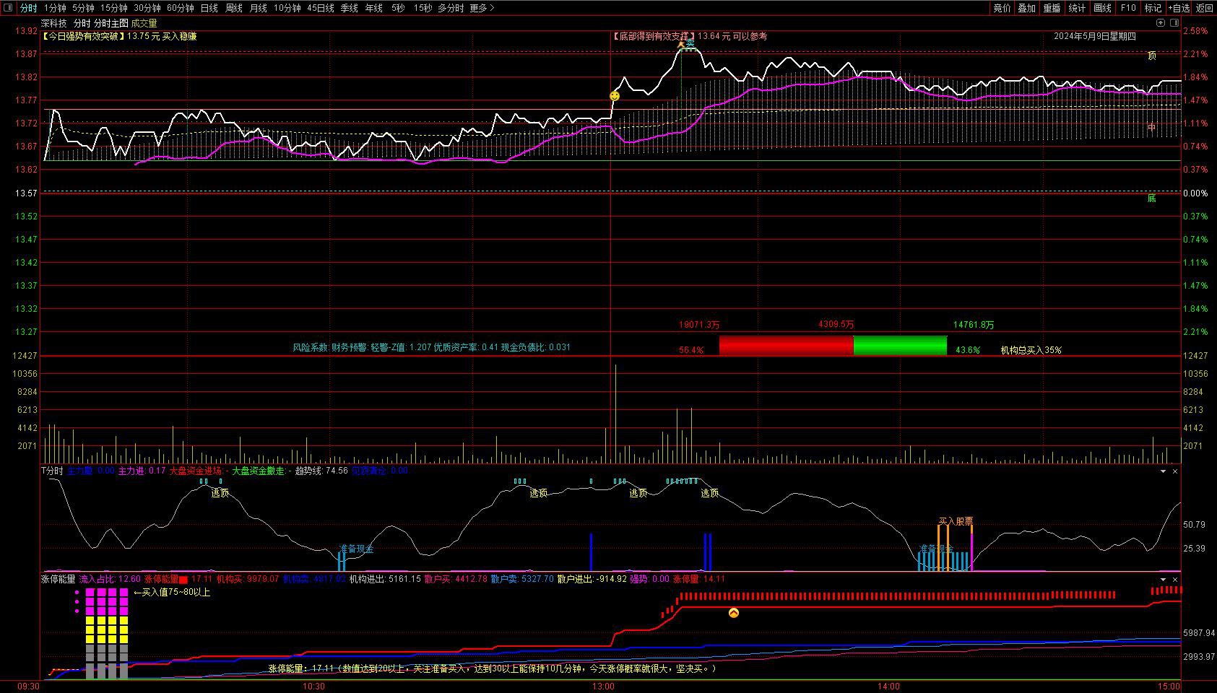
Task: Click the red buy-volume bar segment
Action: (x=787, y=345)
